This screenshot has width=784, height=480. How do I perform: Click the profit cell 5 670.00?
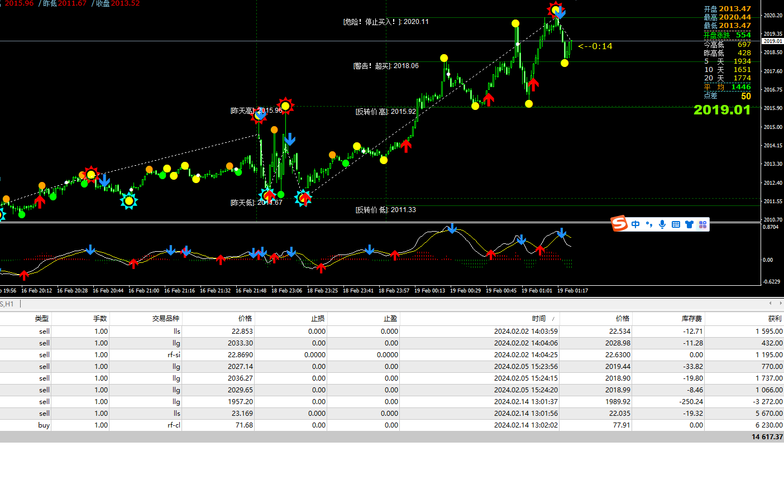[769, 414]
